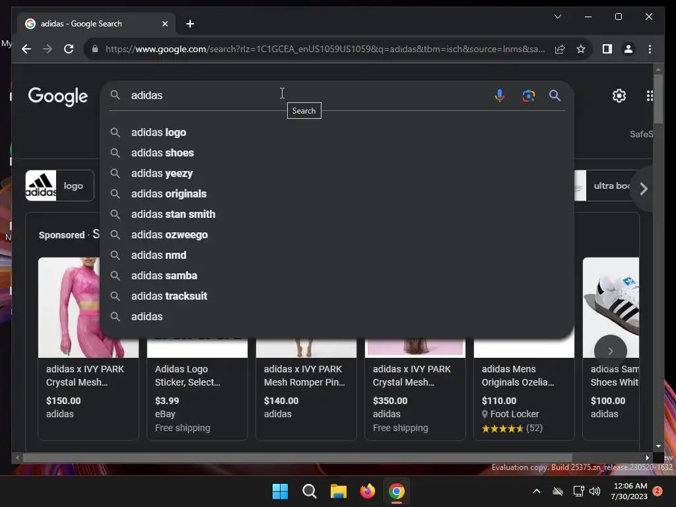Open Firefox from the taskbar
This screenshot has height=507, width=676.
point(367,491)
